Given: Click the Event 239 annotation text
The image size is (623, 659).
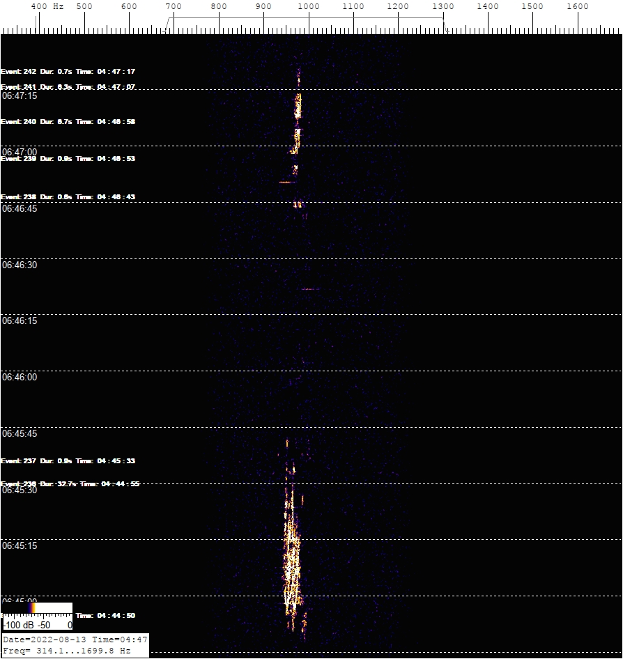Looking at the screenshot, I should click(68, 158).
